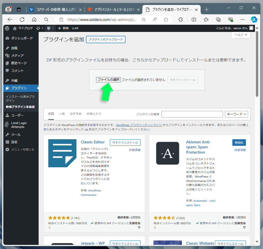Activate the Read Aloud icon
The image size is (263, 249).
click(x=155, y=20)
